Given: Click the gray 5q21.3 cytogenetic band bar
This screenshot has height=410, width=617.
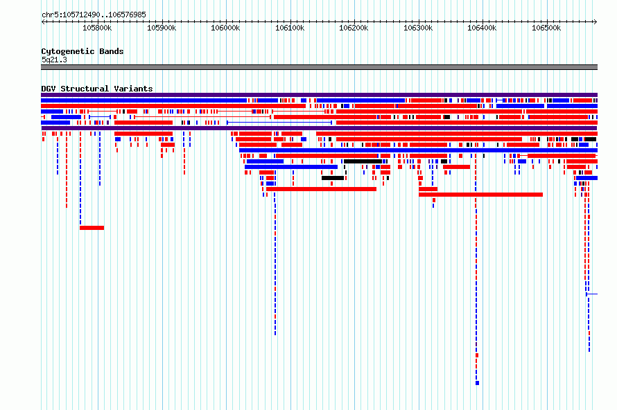Looking at the screenshot, I should (x=319, y=67).
